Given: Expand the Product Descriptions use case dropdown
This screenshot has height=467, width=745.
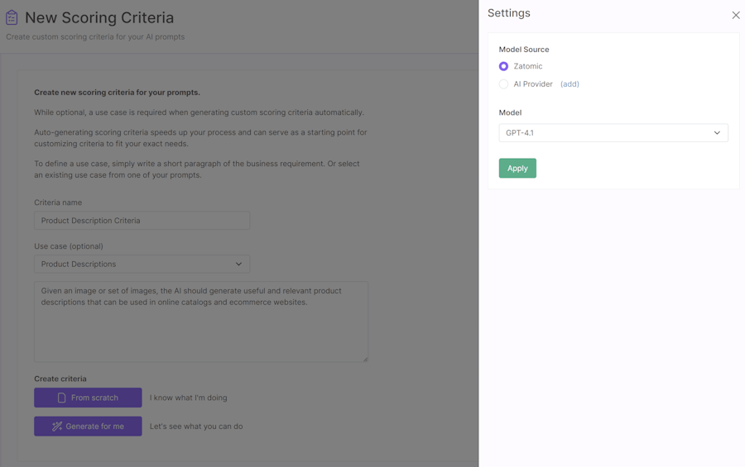Looking at the screenshot, I should pyautogui.click(x=142, y=264).
